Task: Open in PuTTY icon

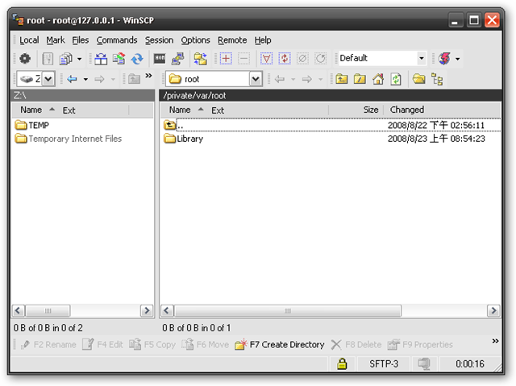Action: 177,59
